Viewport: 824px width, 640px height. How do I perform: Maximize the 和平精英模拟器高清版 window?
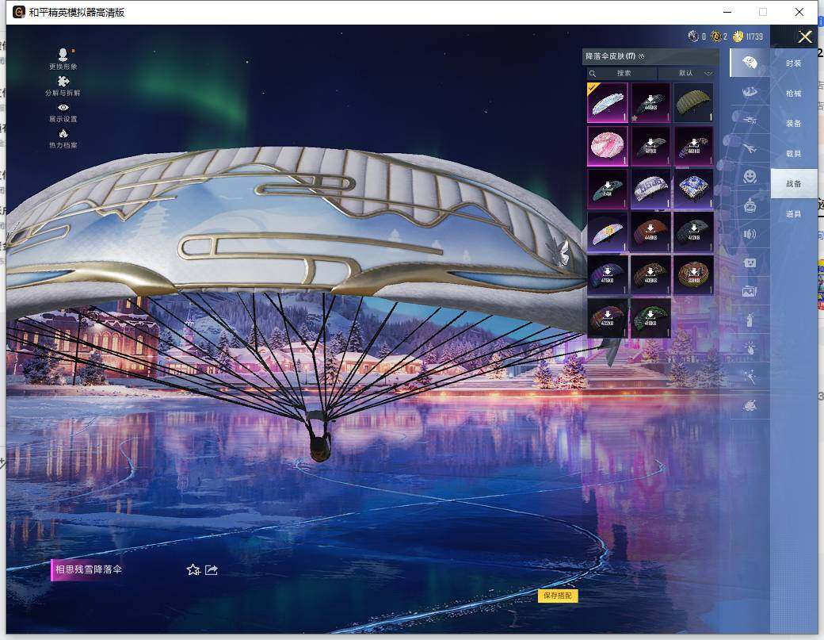tap(762, 12)
